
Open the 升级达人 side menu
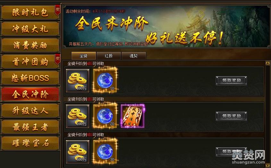pyautogui.click(x=30, y=111)
